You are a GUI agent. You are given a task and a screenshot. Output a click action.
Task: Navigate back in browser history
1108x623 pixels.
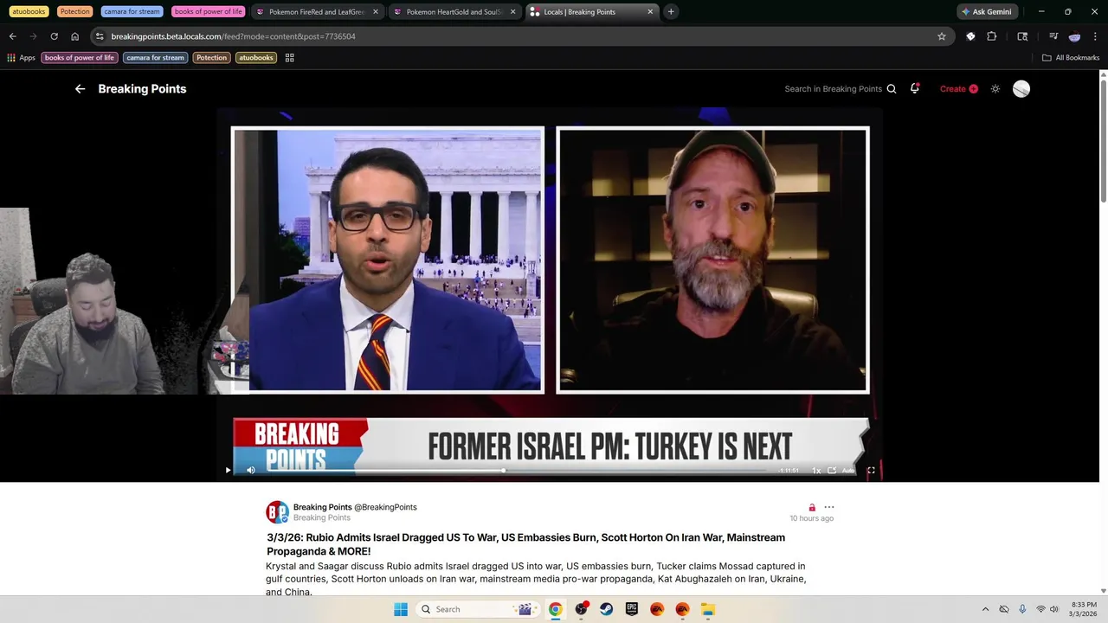(x=12, y=36)
